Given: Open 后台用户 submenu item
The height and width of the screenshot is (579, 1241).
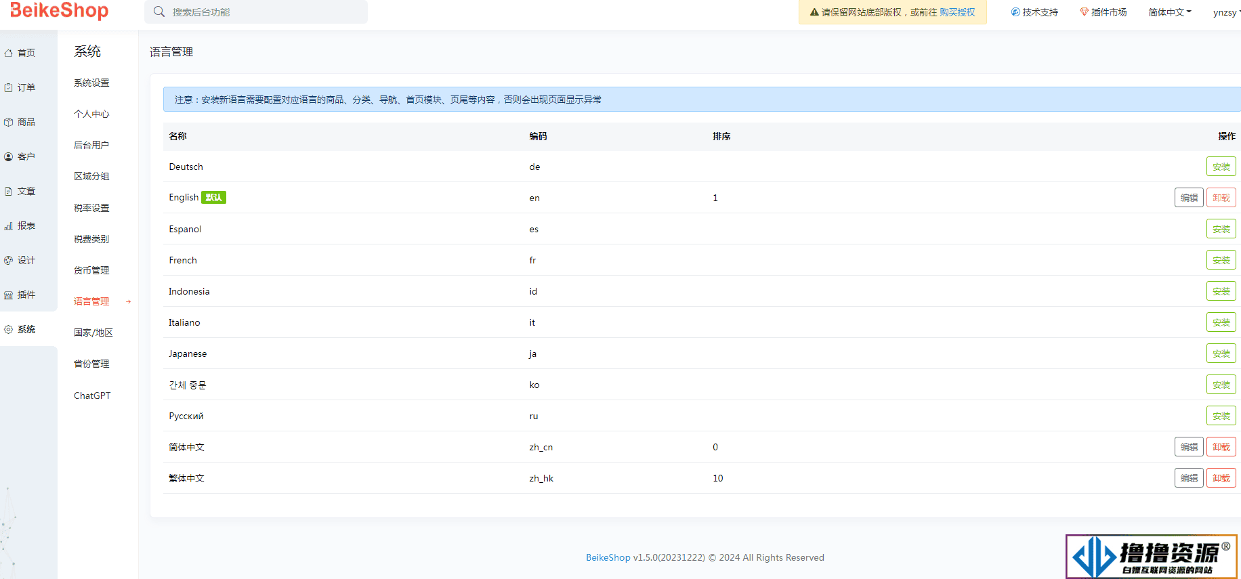Looking at the screenshot, I should 91,145.
